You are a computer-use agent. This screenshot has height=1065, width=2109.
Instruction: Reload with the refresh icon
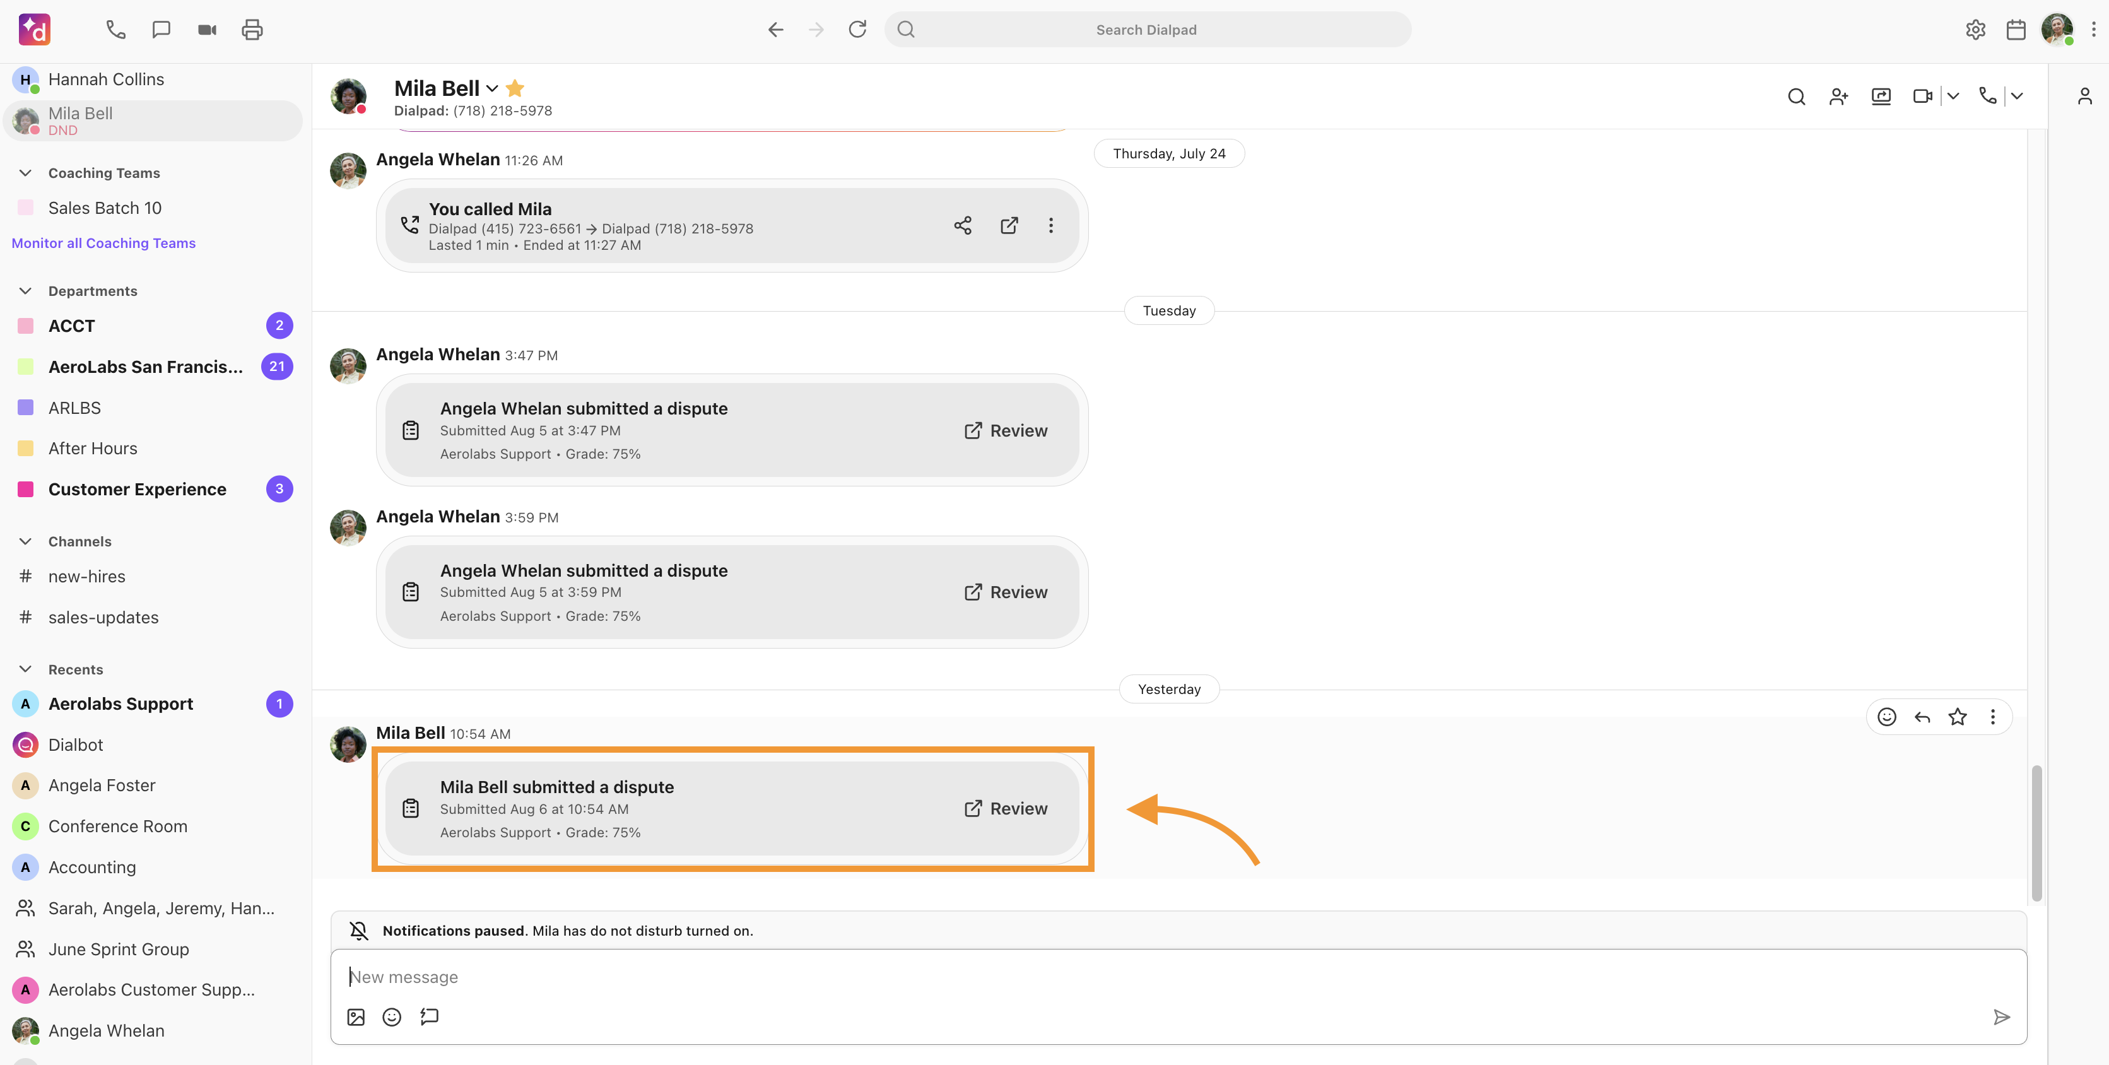click(x=857, y=30)
